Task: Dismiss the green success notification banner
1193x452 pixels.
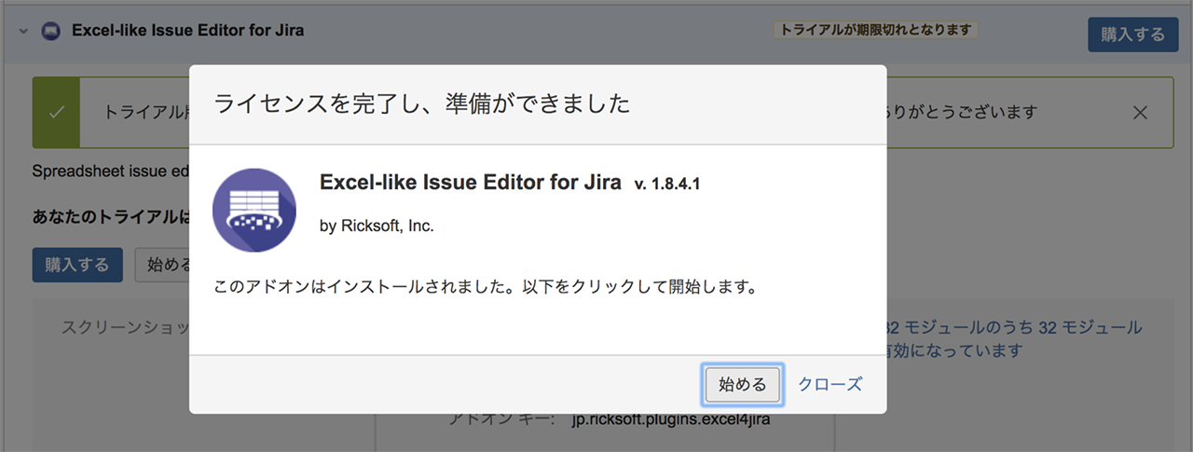Action: point(1139,113)
